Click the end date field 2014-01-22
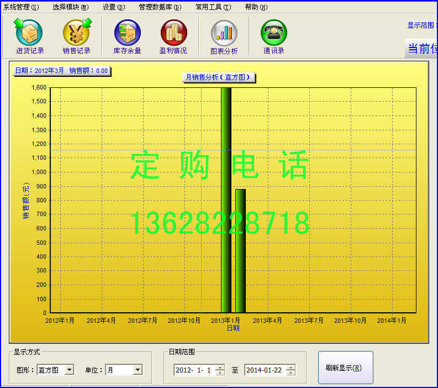Image resolution: width=438 pixels, height=388 pixels. click(265, 370)
